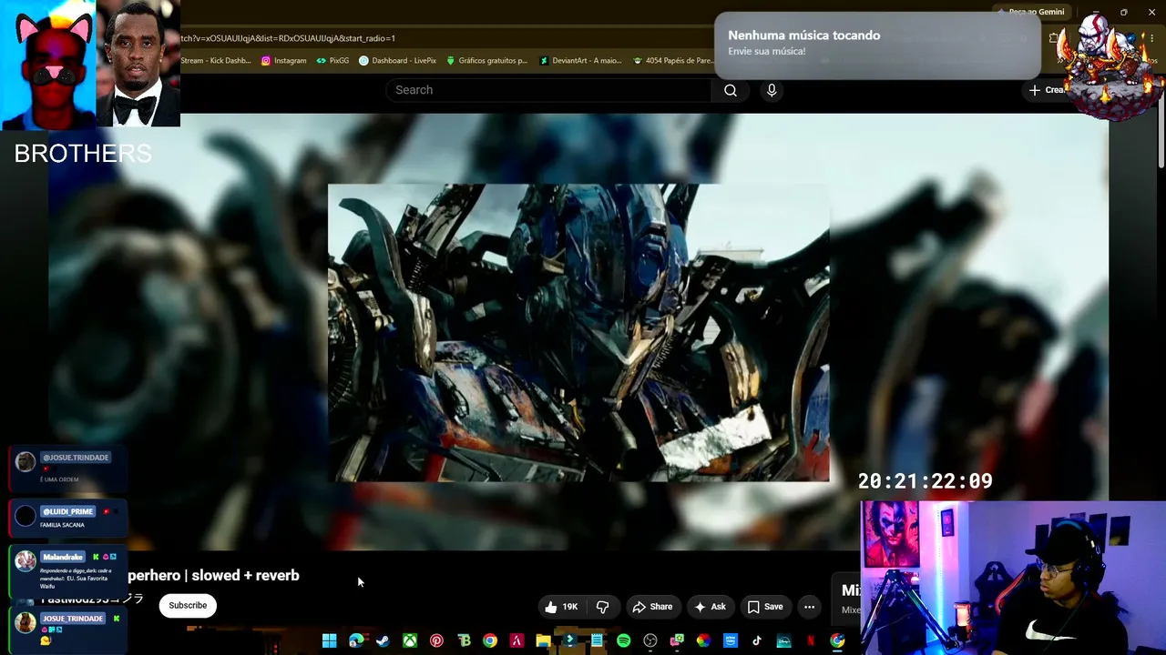Open TikTok from the taskbar
This screenshot has width=1166, height=655.
tap(757, 640)
